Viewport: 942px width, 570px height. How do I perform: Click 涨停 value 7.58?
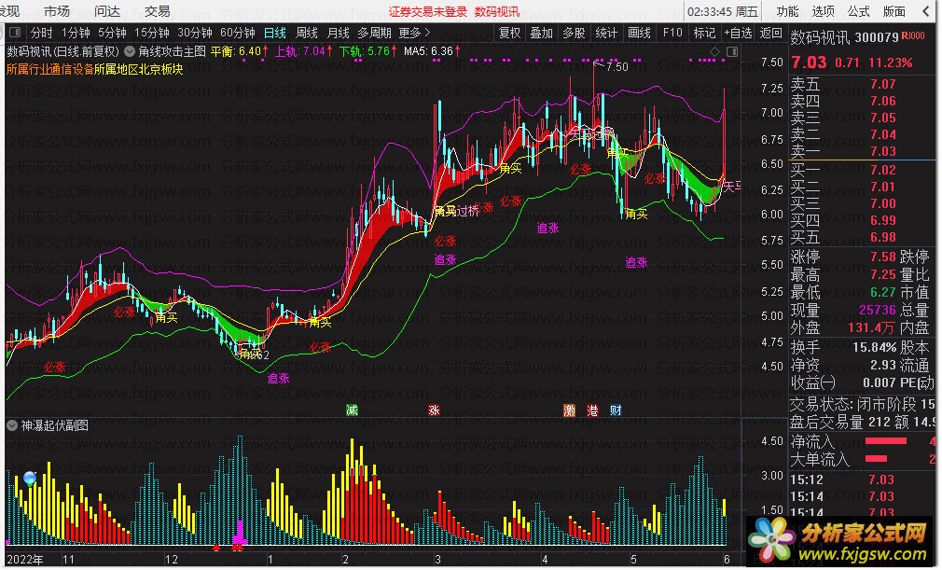(883, 257)
